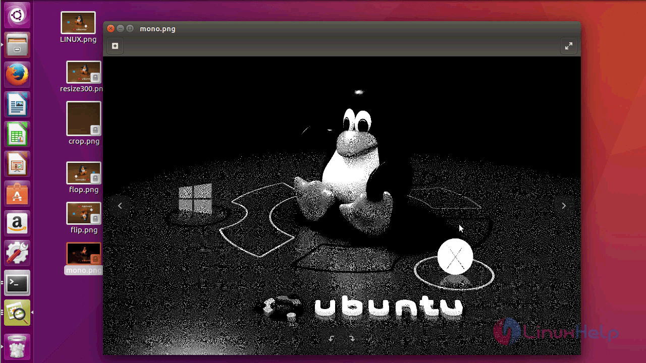
Task: Switch to the Image Viewer launcher icon
Action: 17,313
